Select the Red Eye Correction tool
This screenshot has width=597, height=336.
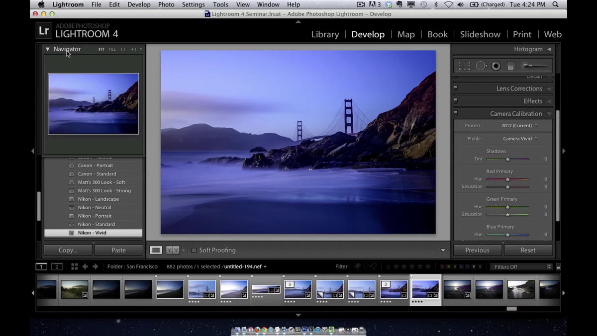(496, 66)
